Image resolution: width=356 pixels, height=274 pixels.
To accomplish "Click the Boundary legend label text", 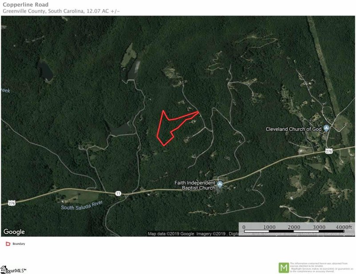I will pos(19,244).
